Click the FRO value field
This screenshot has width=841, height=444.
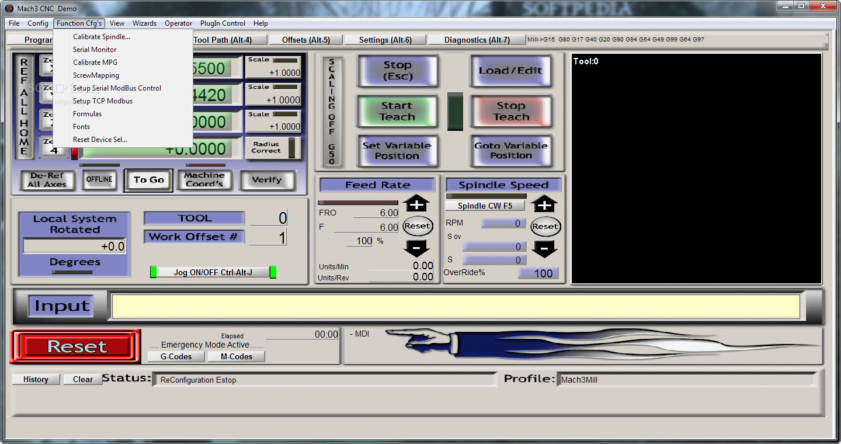coord(376,213)
